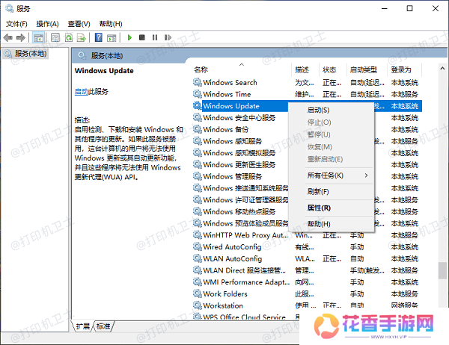This screenshot has width=449, height=345.
Task: Sort services by the 名称 column header
Action: [201, 69]
